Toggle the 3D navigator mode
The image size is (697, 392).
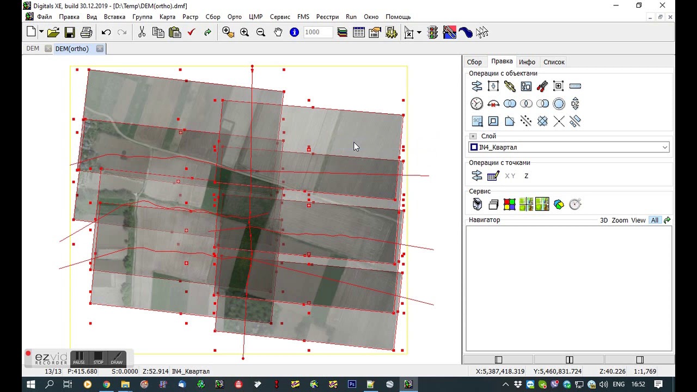(603, 220)
